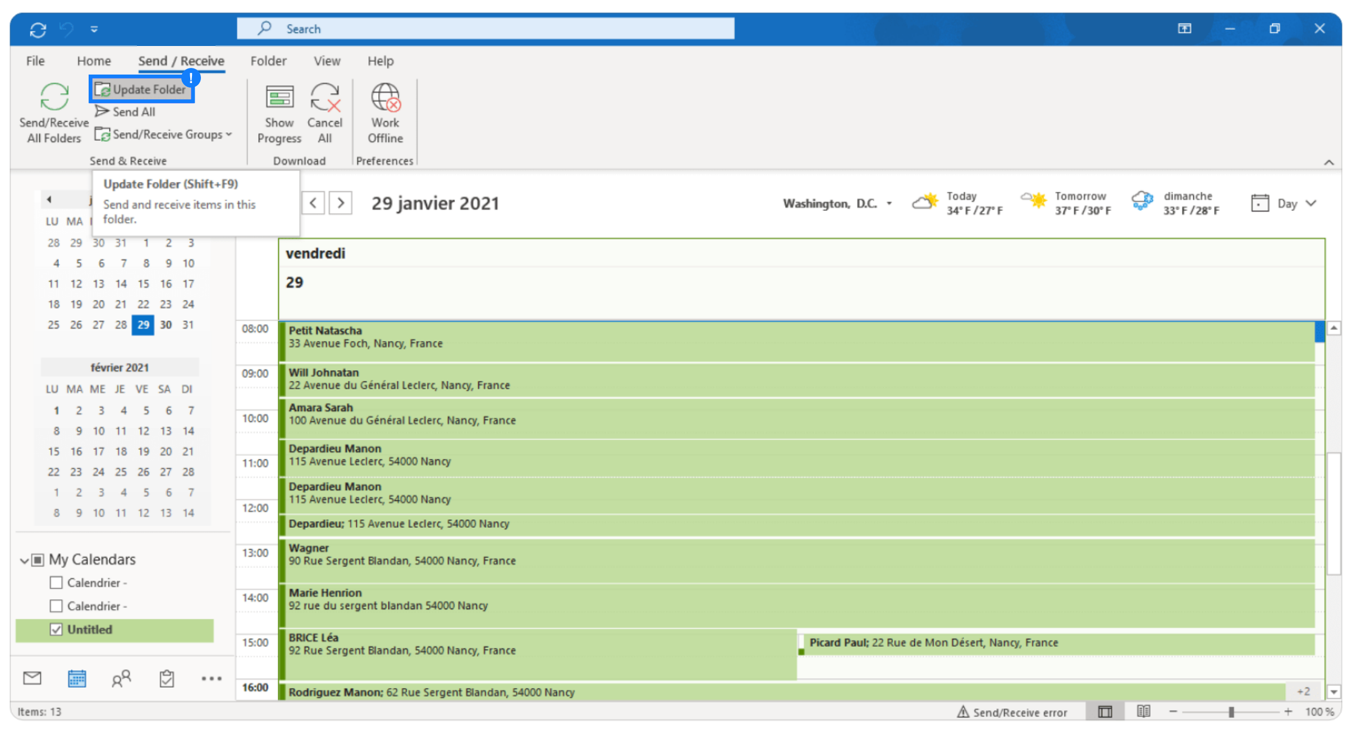Click Tomorrow weather forecast icon
The height and width of the screenshot is (732, 1352).
pyautogui.click(x=1034, y=200)
